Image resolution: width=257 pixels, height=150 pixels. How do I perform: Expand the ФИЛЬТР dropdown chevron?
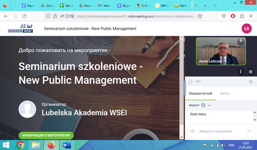click(209, 106)
